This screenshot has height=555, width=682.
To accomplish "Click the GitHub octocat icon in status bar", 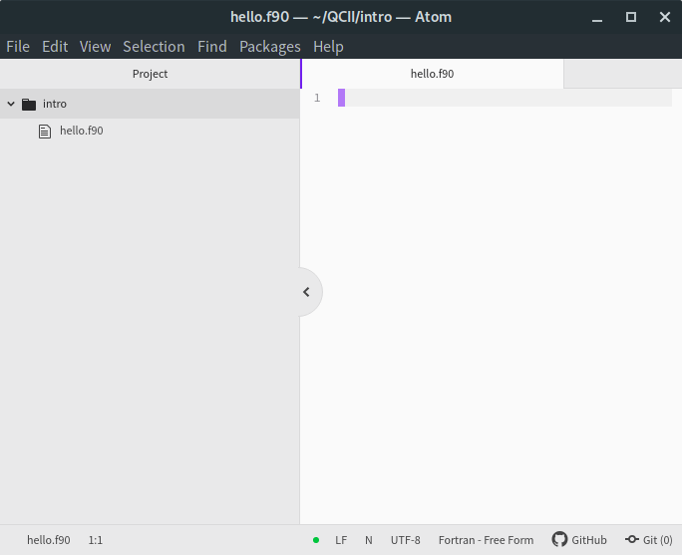I will 559,539.
